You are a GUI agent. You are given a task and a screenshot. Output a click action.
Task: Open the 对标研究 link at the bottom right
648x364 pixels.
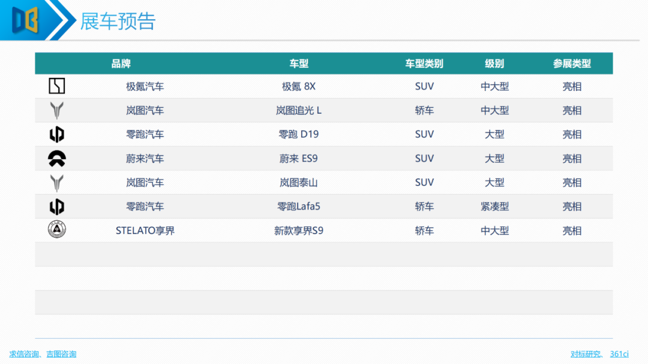(585, 354)
